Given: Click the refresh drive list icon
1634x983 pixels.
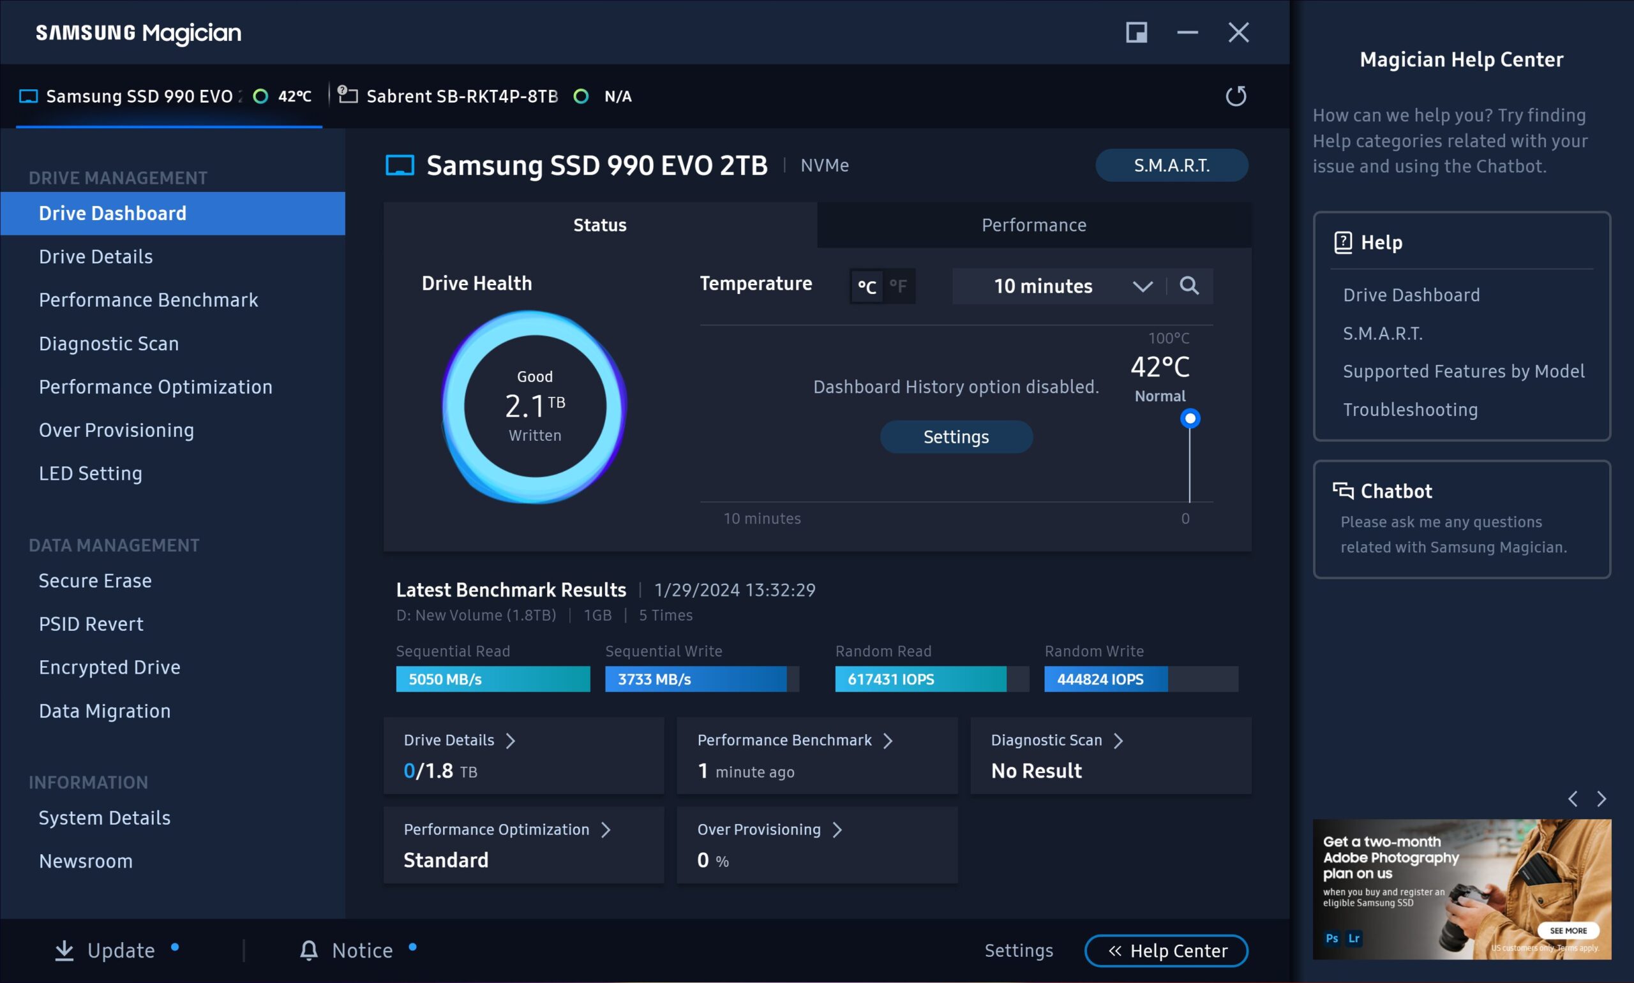Looking at the screenshot, I should (1235, 96).
